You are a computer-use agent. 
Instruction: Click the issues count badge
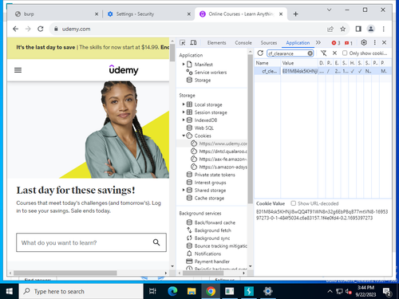349,43
